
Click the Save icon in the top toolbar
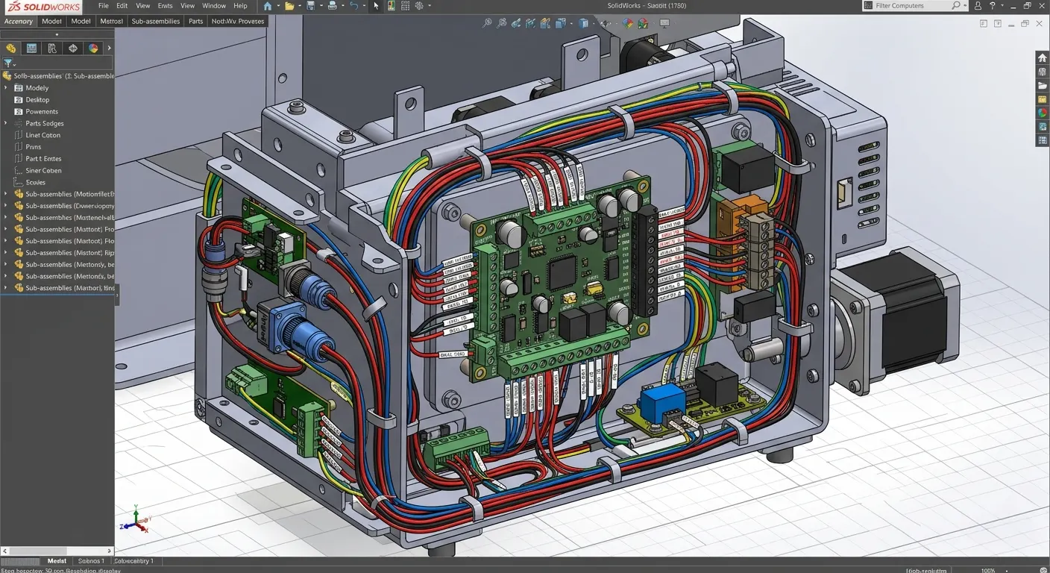point(311,6)
